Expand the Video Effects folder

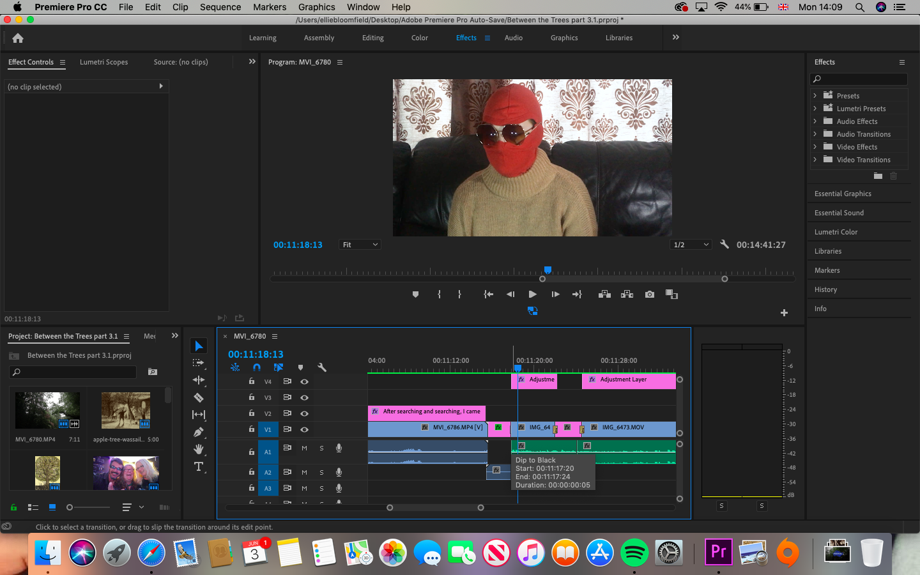point(815,147)
